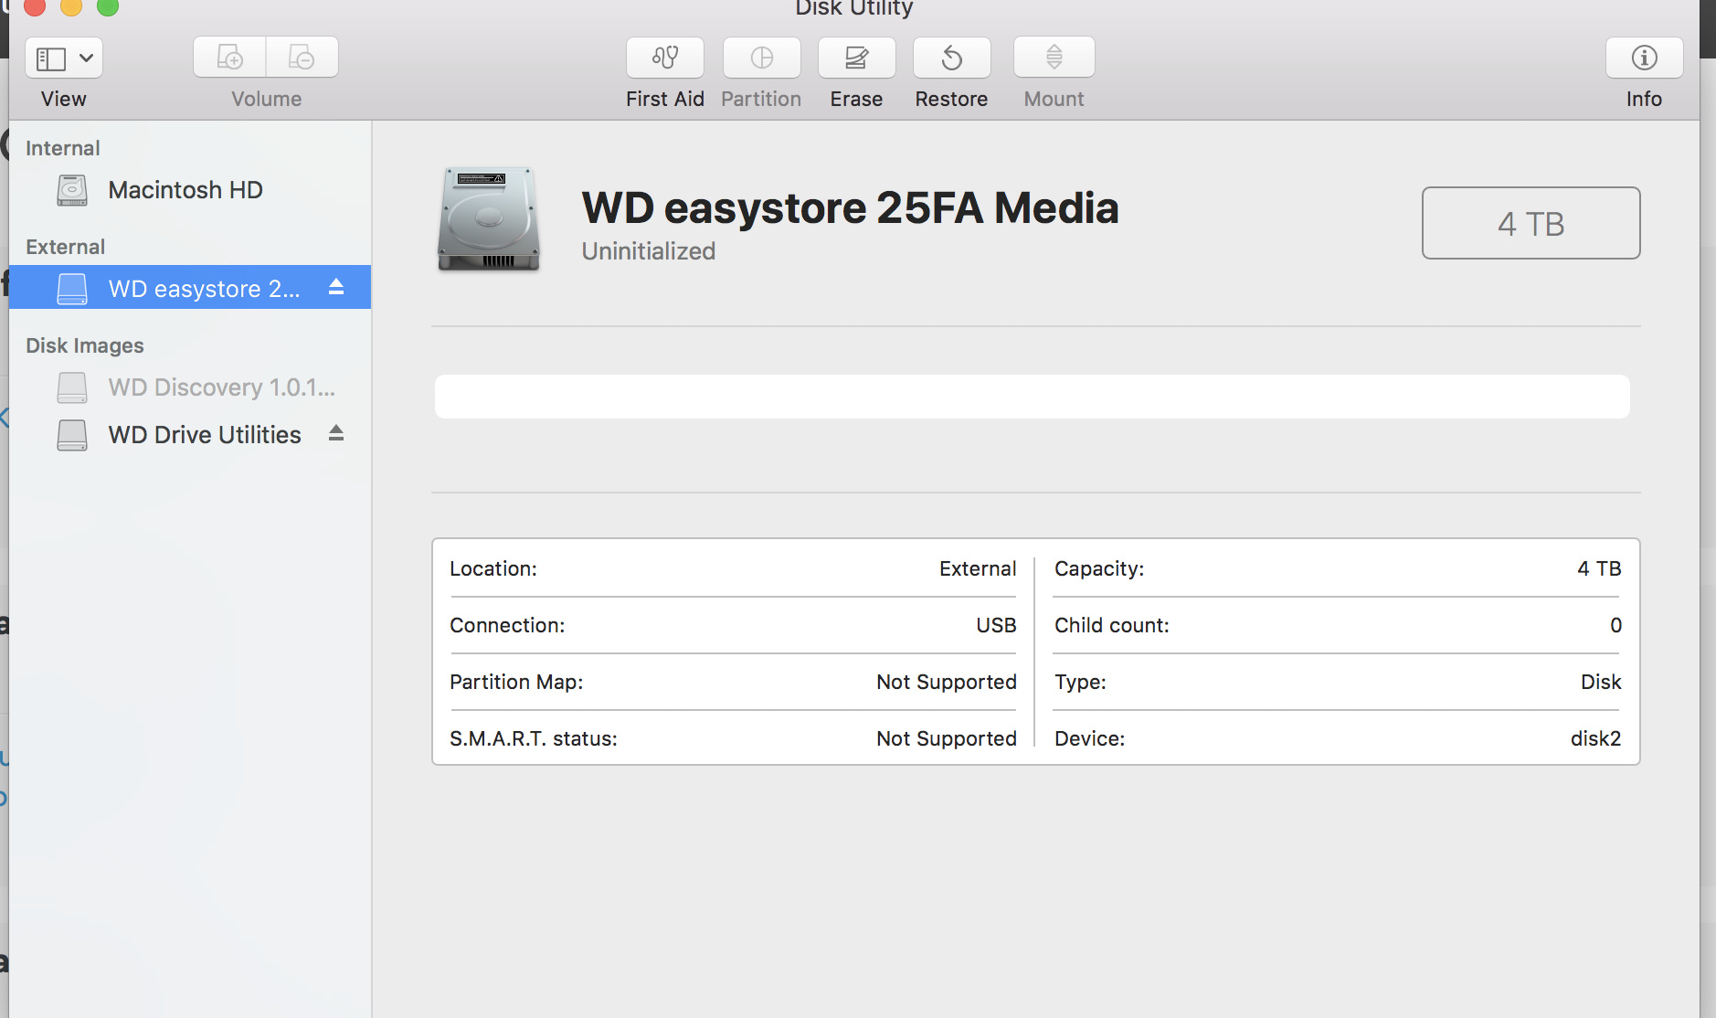Click the Restore toolbar icon
The height and width of the screenshot is (1018, 1716).
952,58
